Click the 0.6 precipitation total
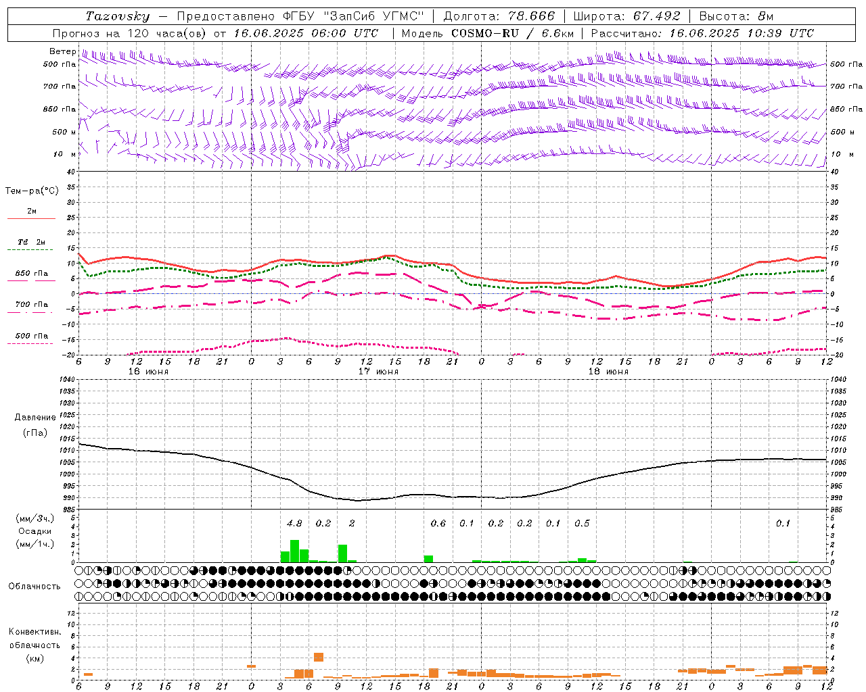This screenshot has width=866, height=692. (438, 523)
